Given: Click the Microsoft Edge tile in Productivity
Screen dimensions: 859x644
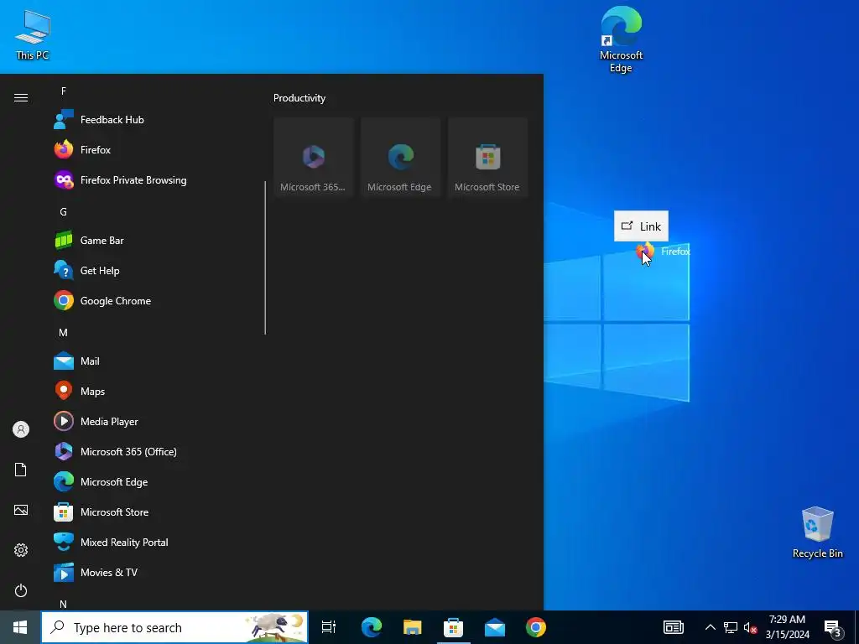Looking at the screenshot, I should (400, 157).
